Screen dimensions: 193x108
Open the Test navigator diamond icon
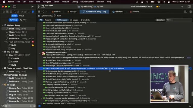click(x=22, y=12)
